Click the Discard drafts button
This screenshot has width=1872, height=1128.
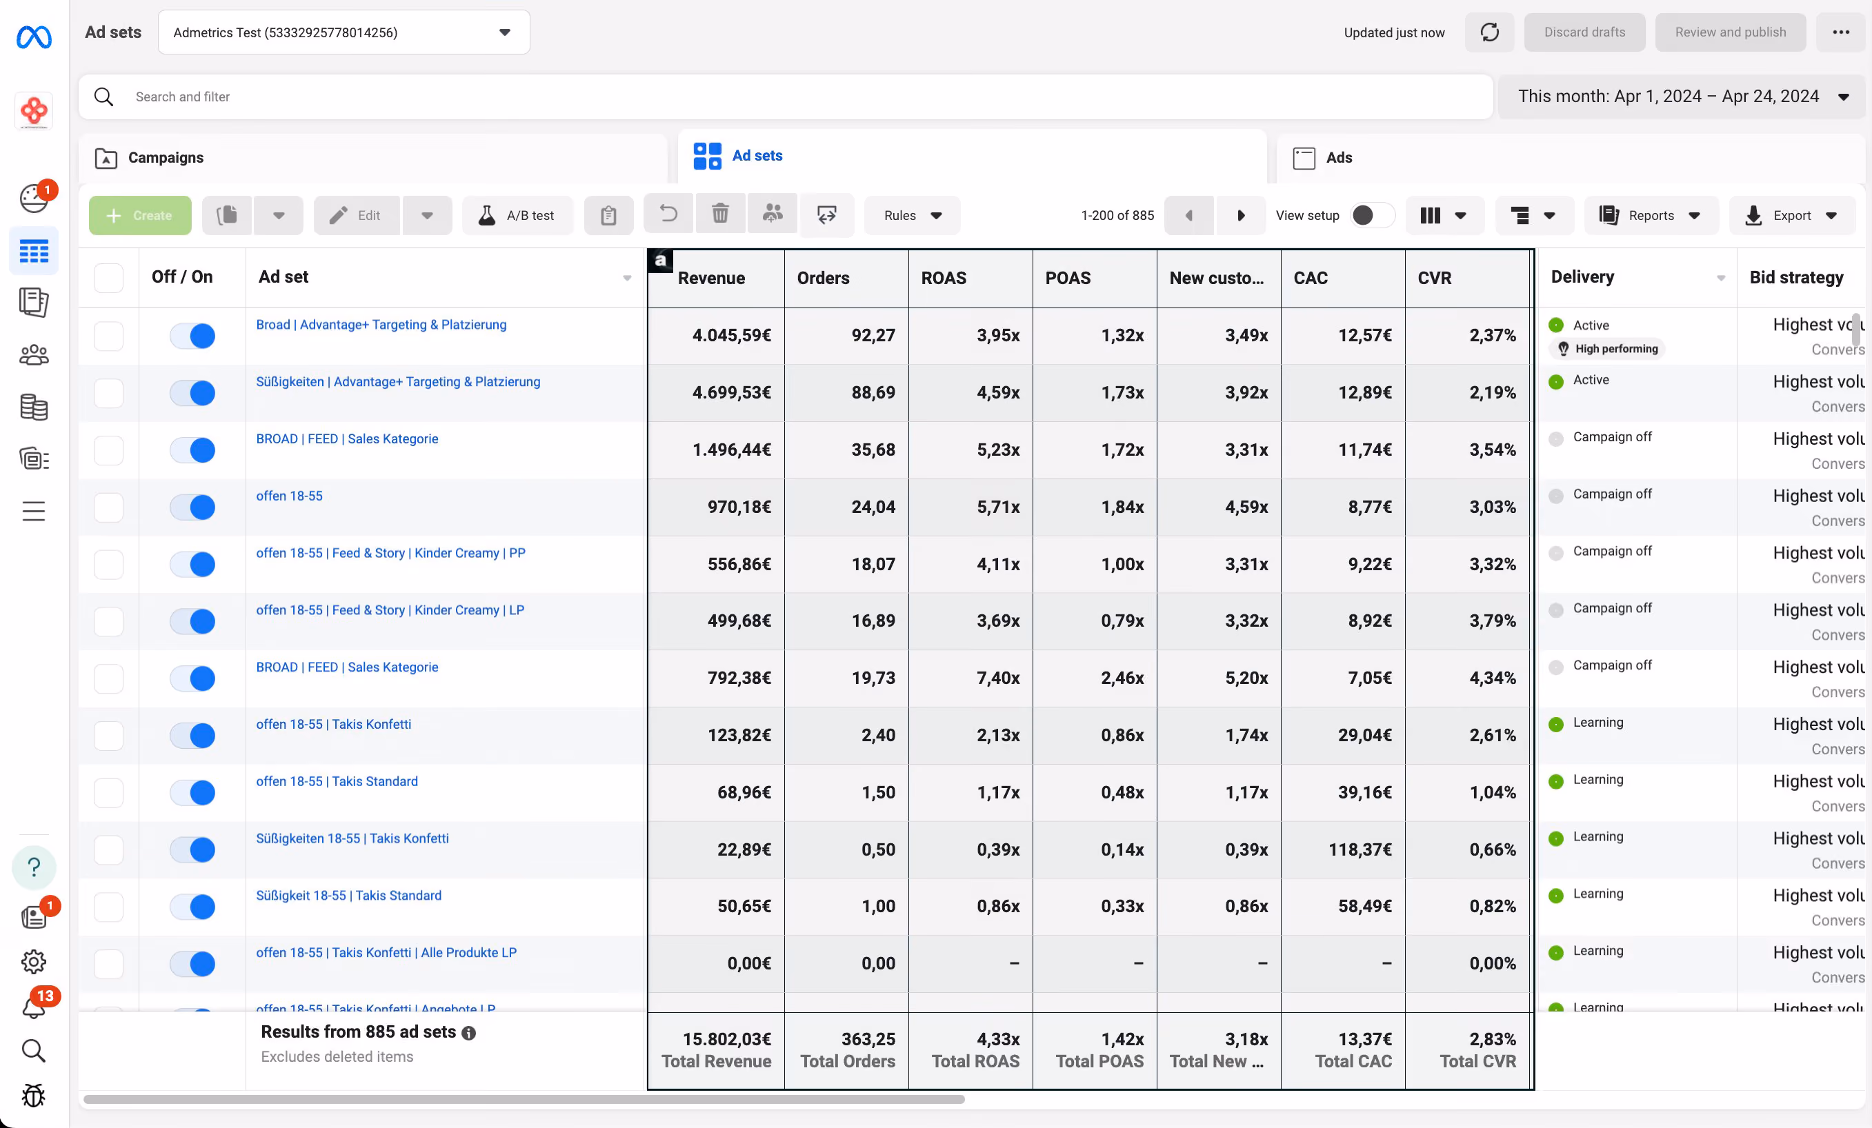coord(1584,32)
